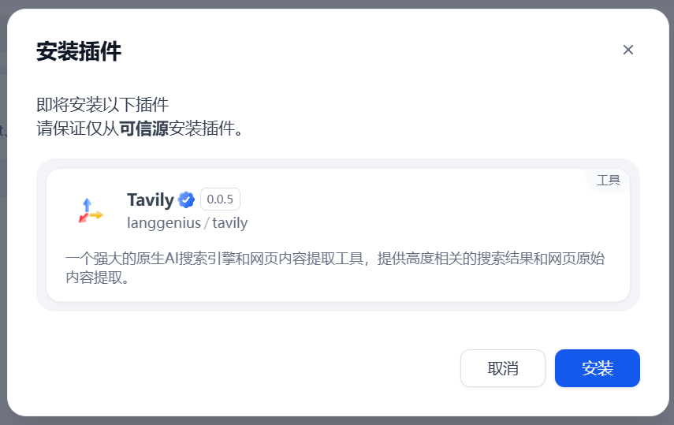Click the 安装插件。 text after 可信源
Image resolution: width=674 pixels, height=425 pixels.
click(x=205, y=129)
